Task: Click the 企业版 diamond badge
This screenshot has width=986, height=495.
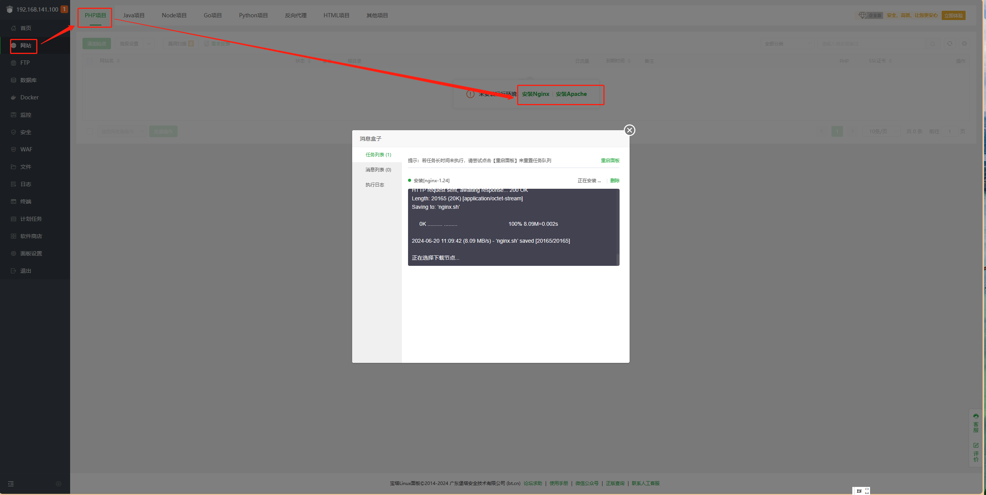Action: [870, 15]
